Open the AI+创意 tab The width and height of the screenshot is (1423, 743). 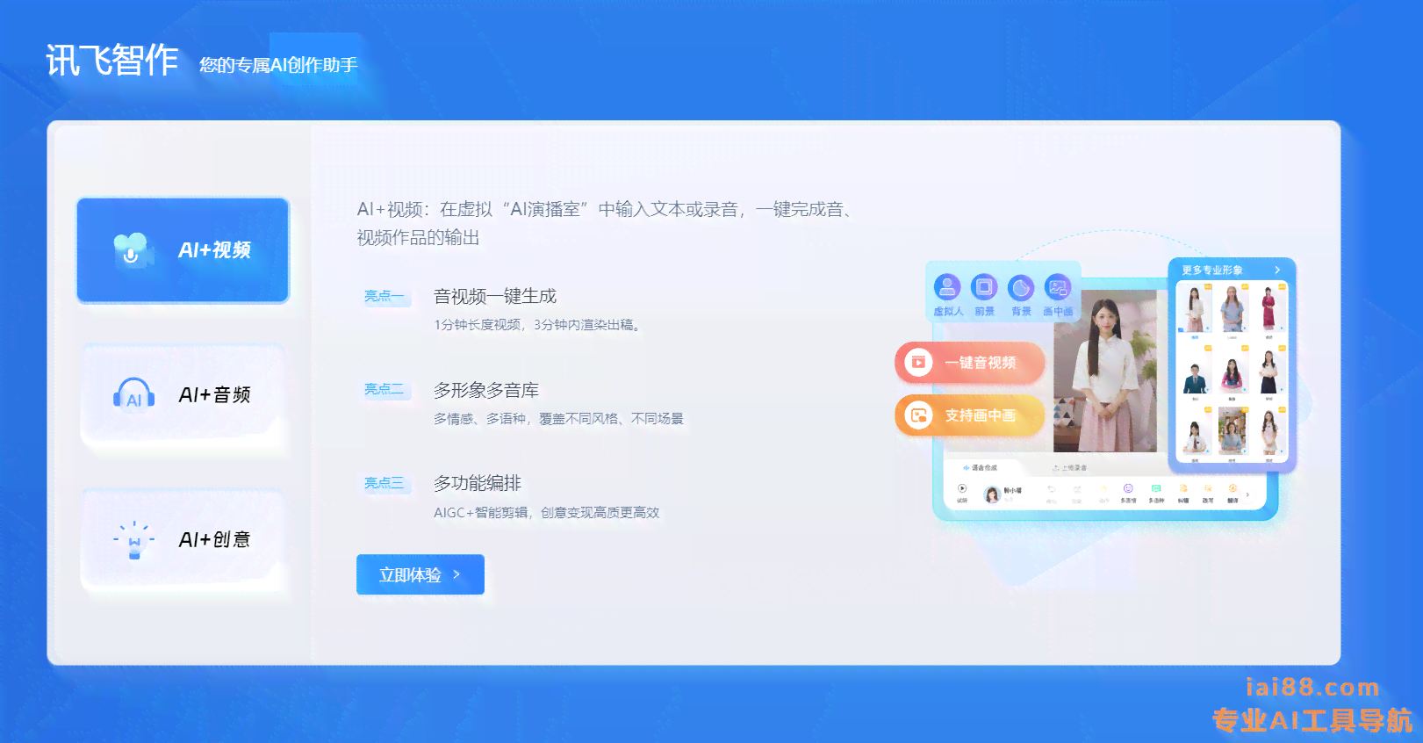coord(183,539)
